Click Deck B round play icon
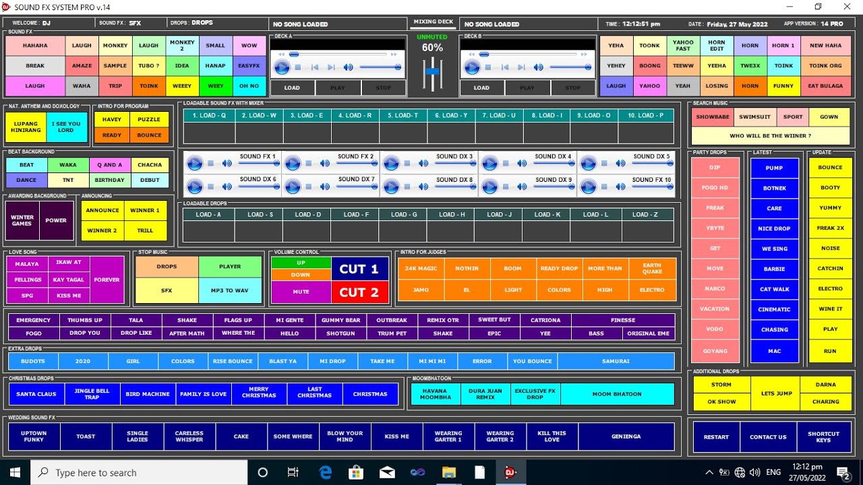 (472, 67)
